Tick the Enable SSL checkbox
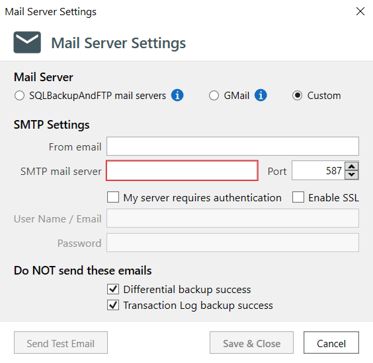 (298, 197)
